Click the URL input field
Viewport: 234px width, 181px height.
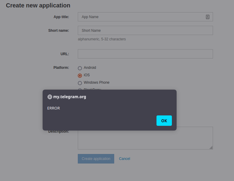tap(145, 54)
